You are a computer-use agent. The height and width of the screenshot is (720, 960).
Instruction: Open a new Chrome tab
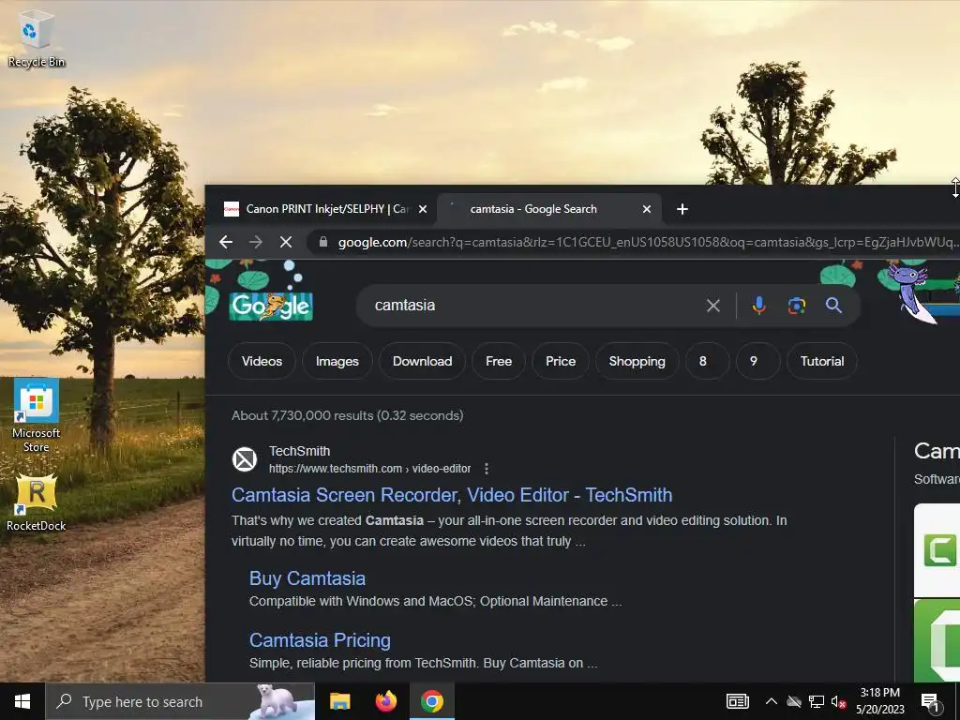682,209
